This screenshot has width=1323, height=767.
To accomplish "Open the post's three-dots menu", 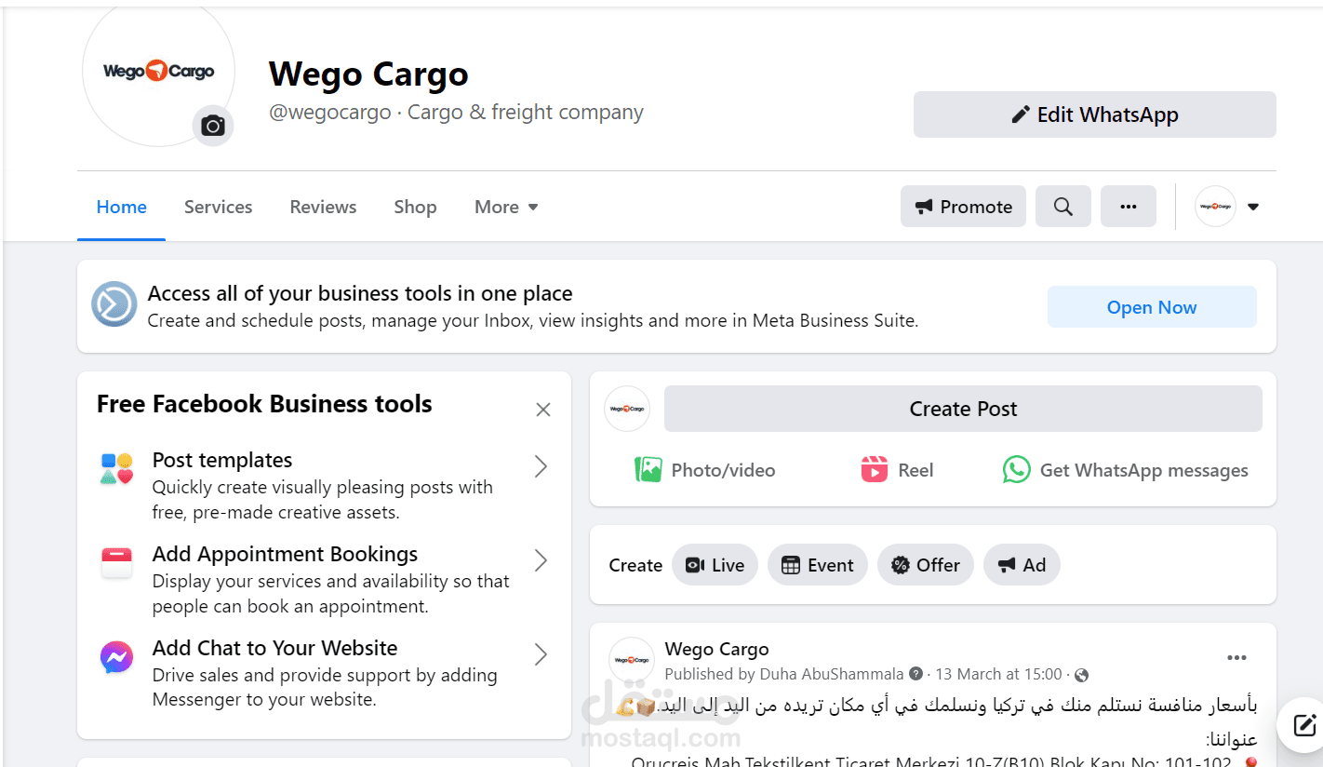I will coord(1236,658).
